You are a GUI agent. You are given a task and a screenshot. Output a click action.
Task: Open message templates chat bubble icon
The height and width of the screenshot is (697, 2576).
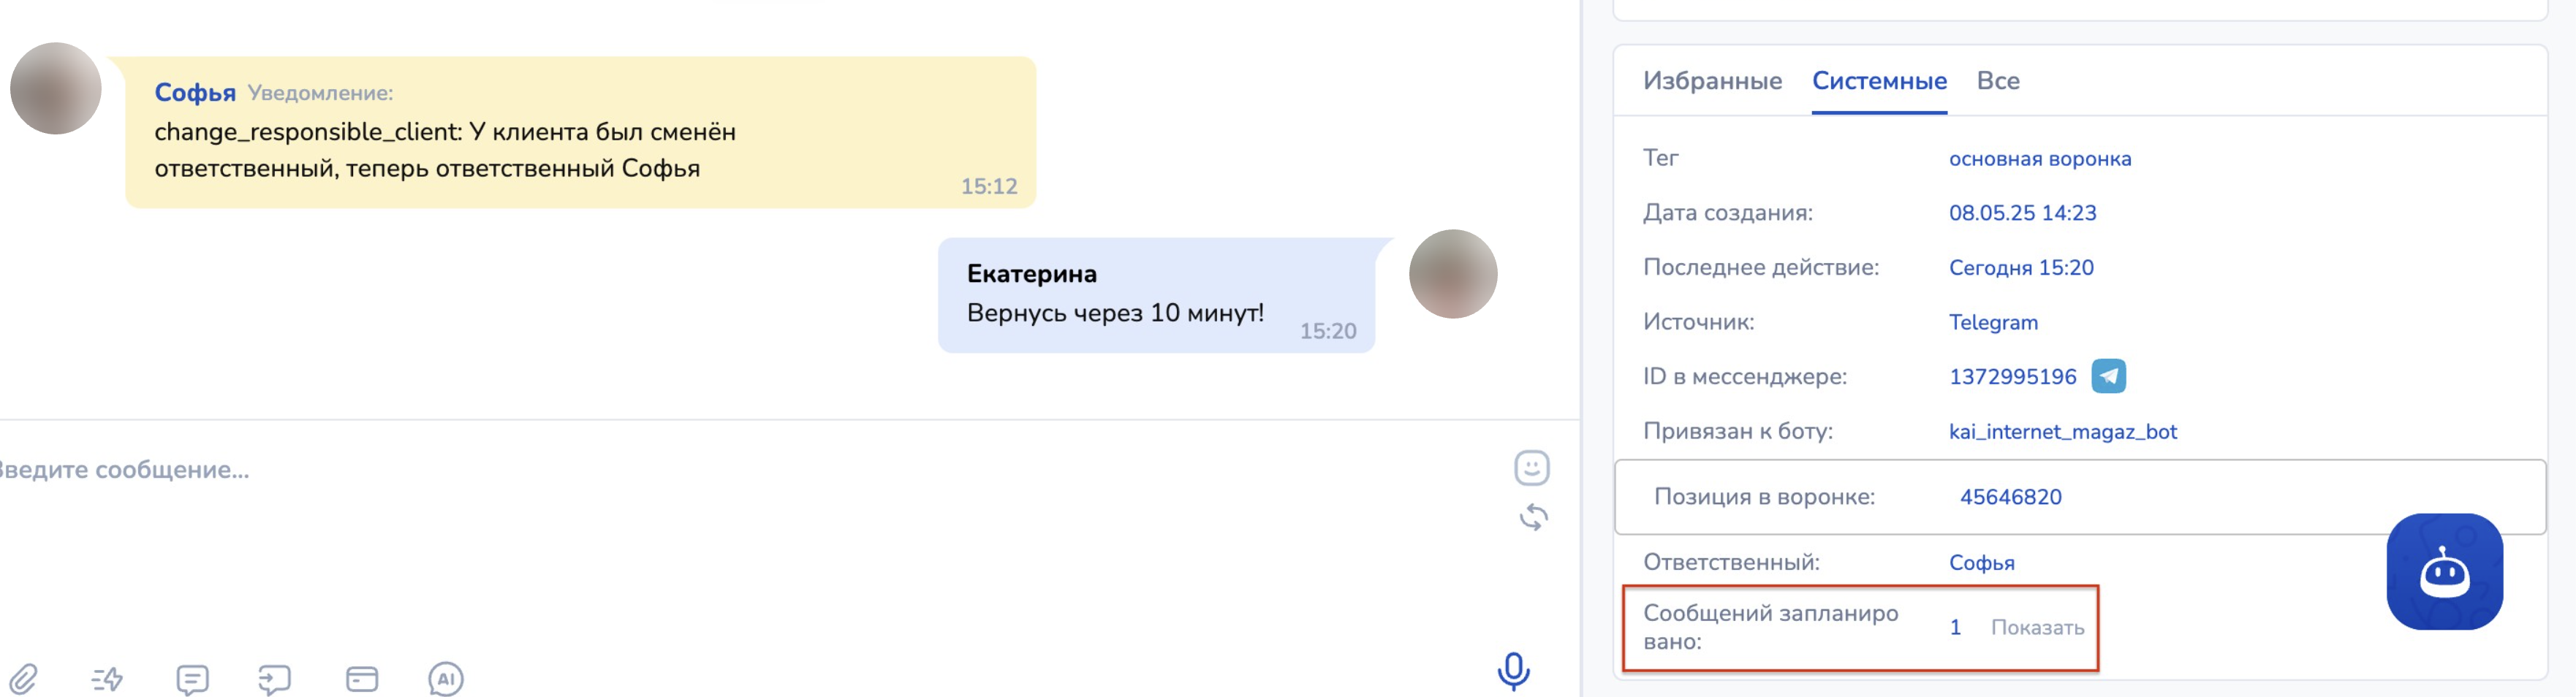[x=192, y=679]
